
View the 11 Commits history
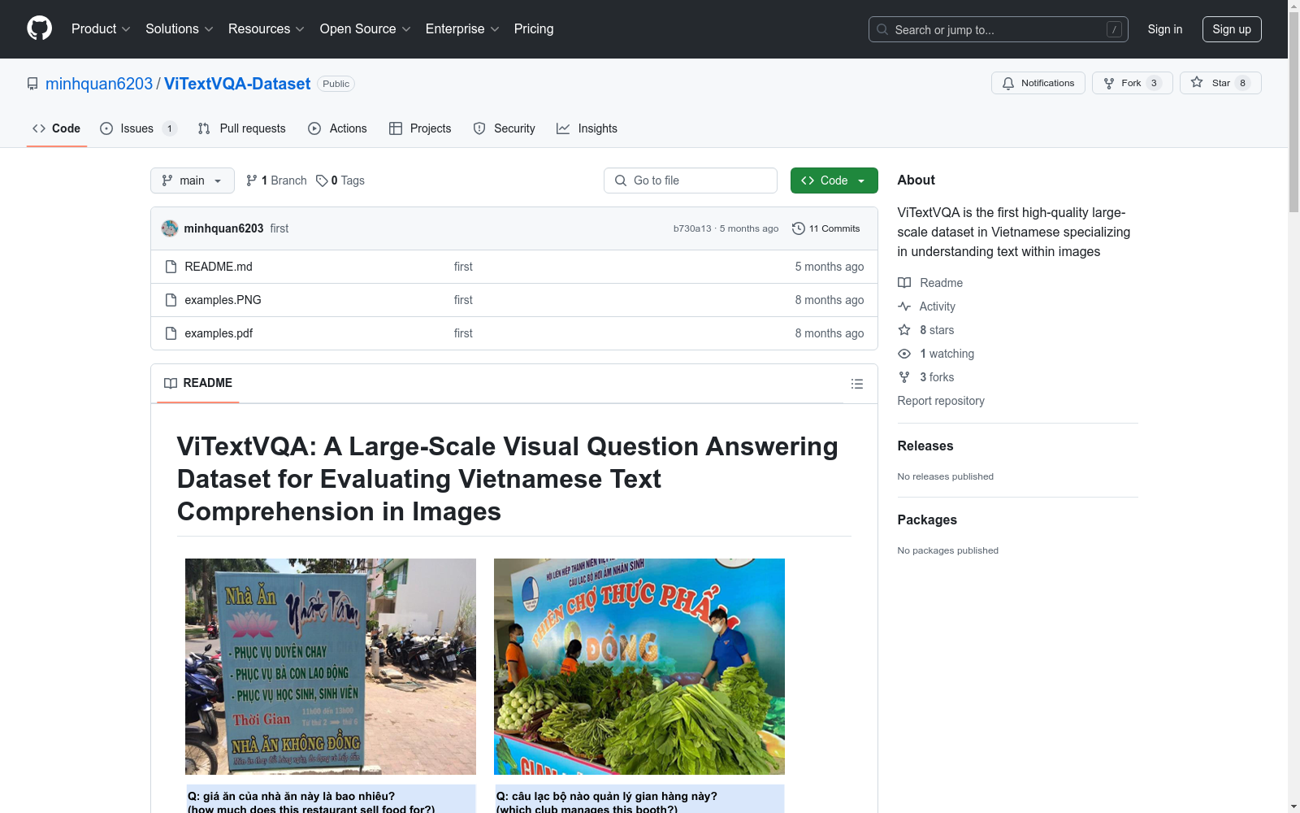pyautogui.click(x=825, y=228)
